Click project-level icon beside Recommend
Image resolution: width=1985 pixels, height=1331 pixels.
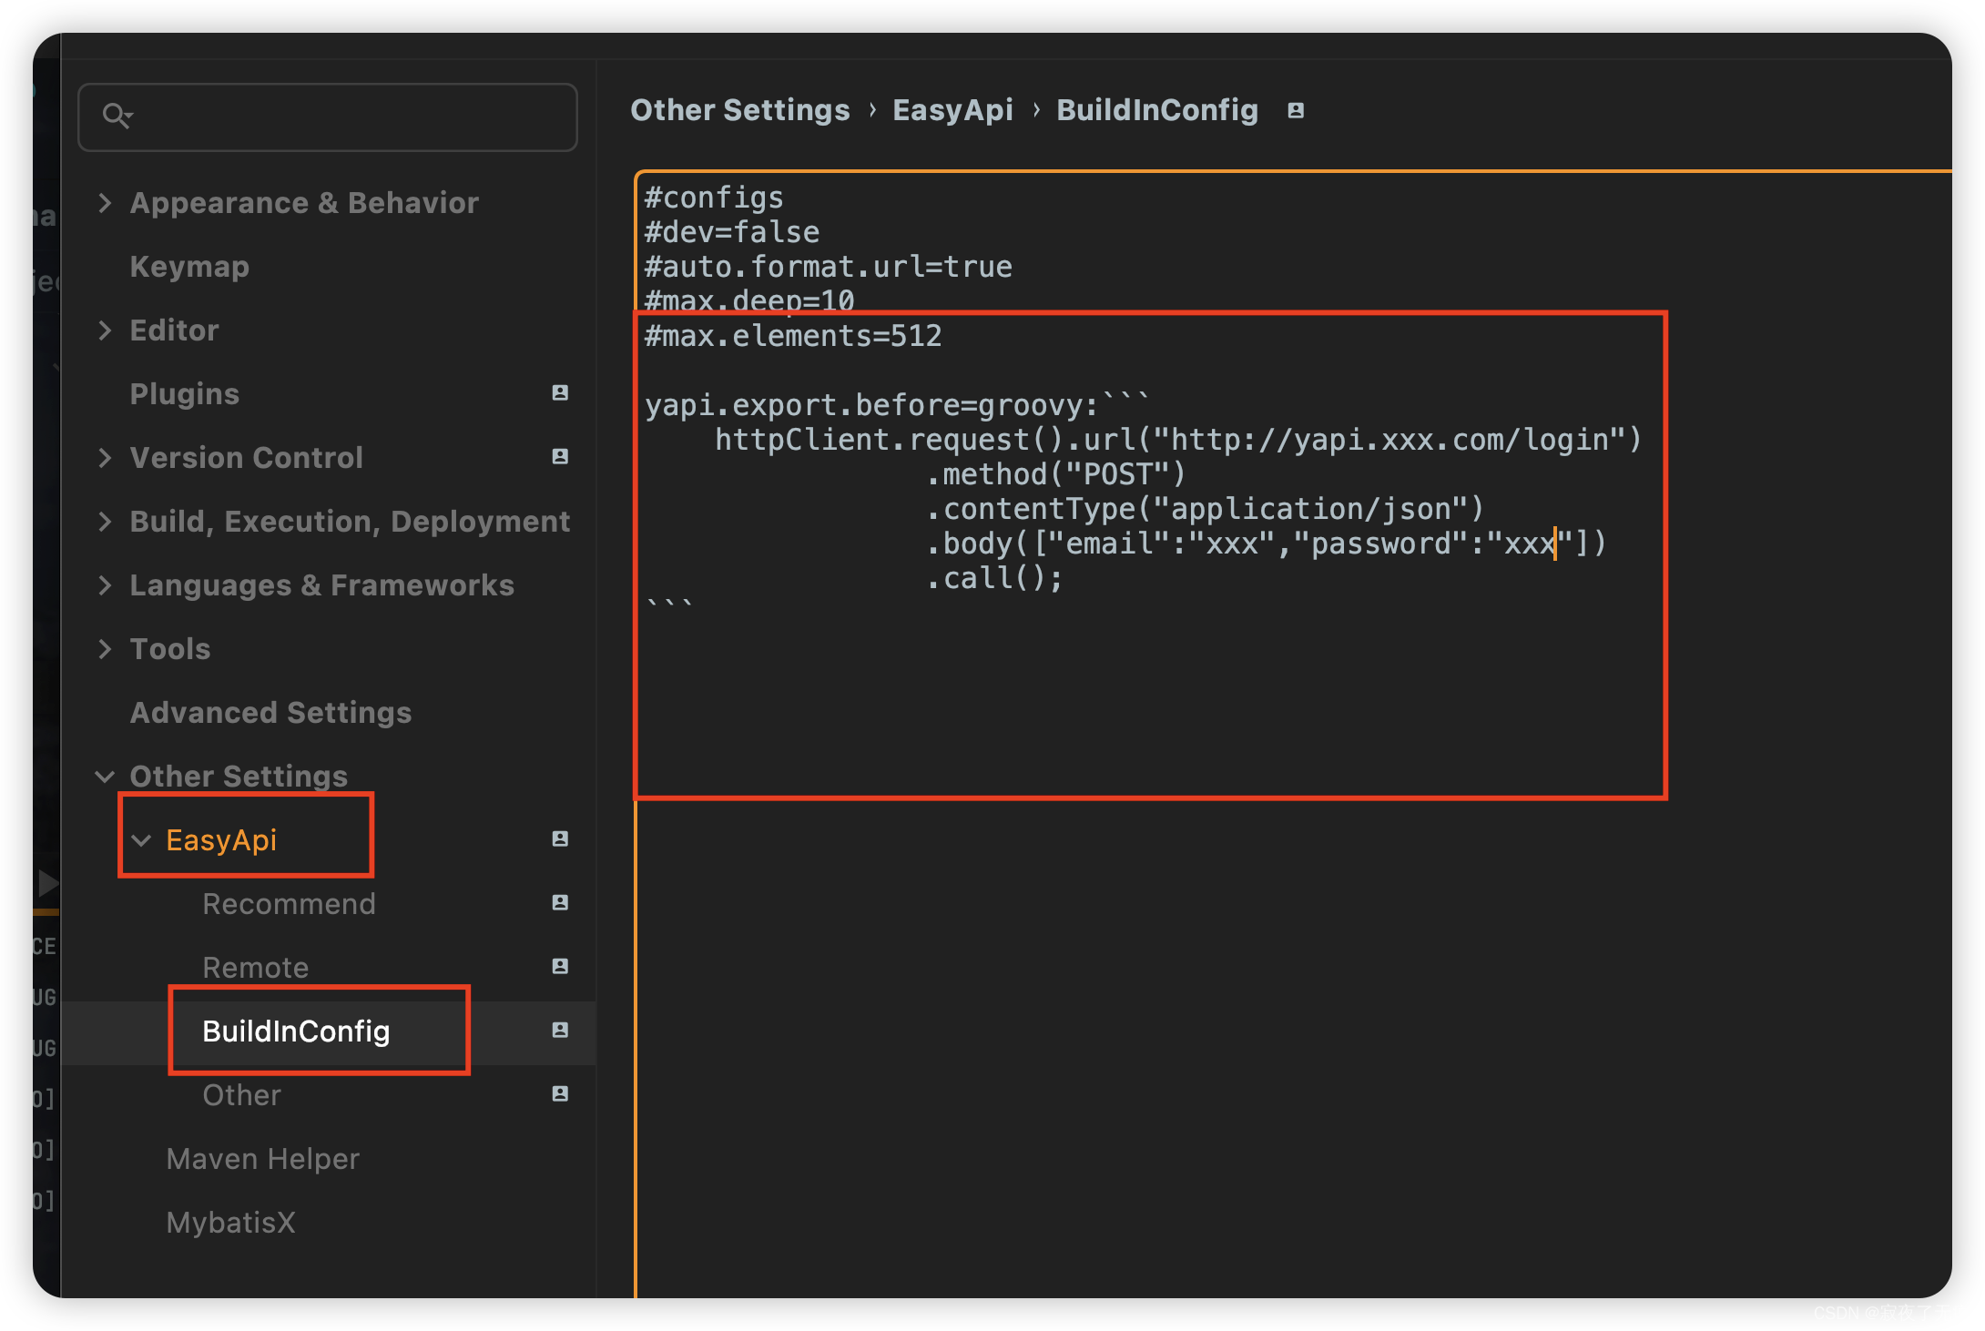pos(560,902)
